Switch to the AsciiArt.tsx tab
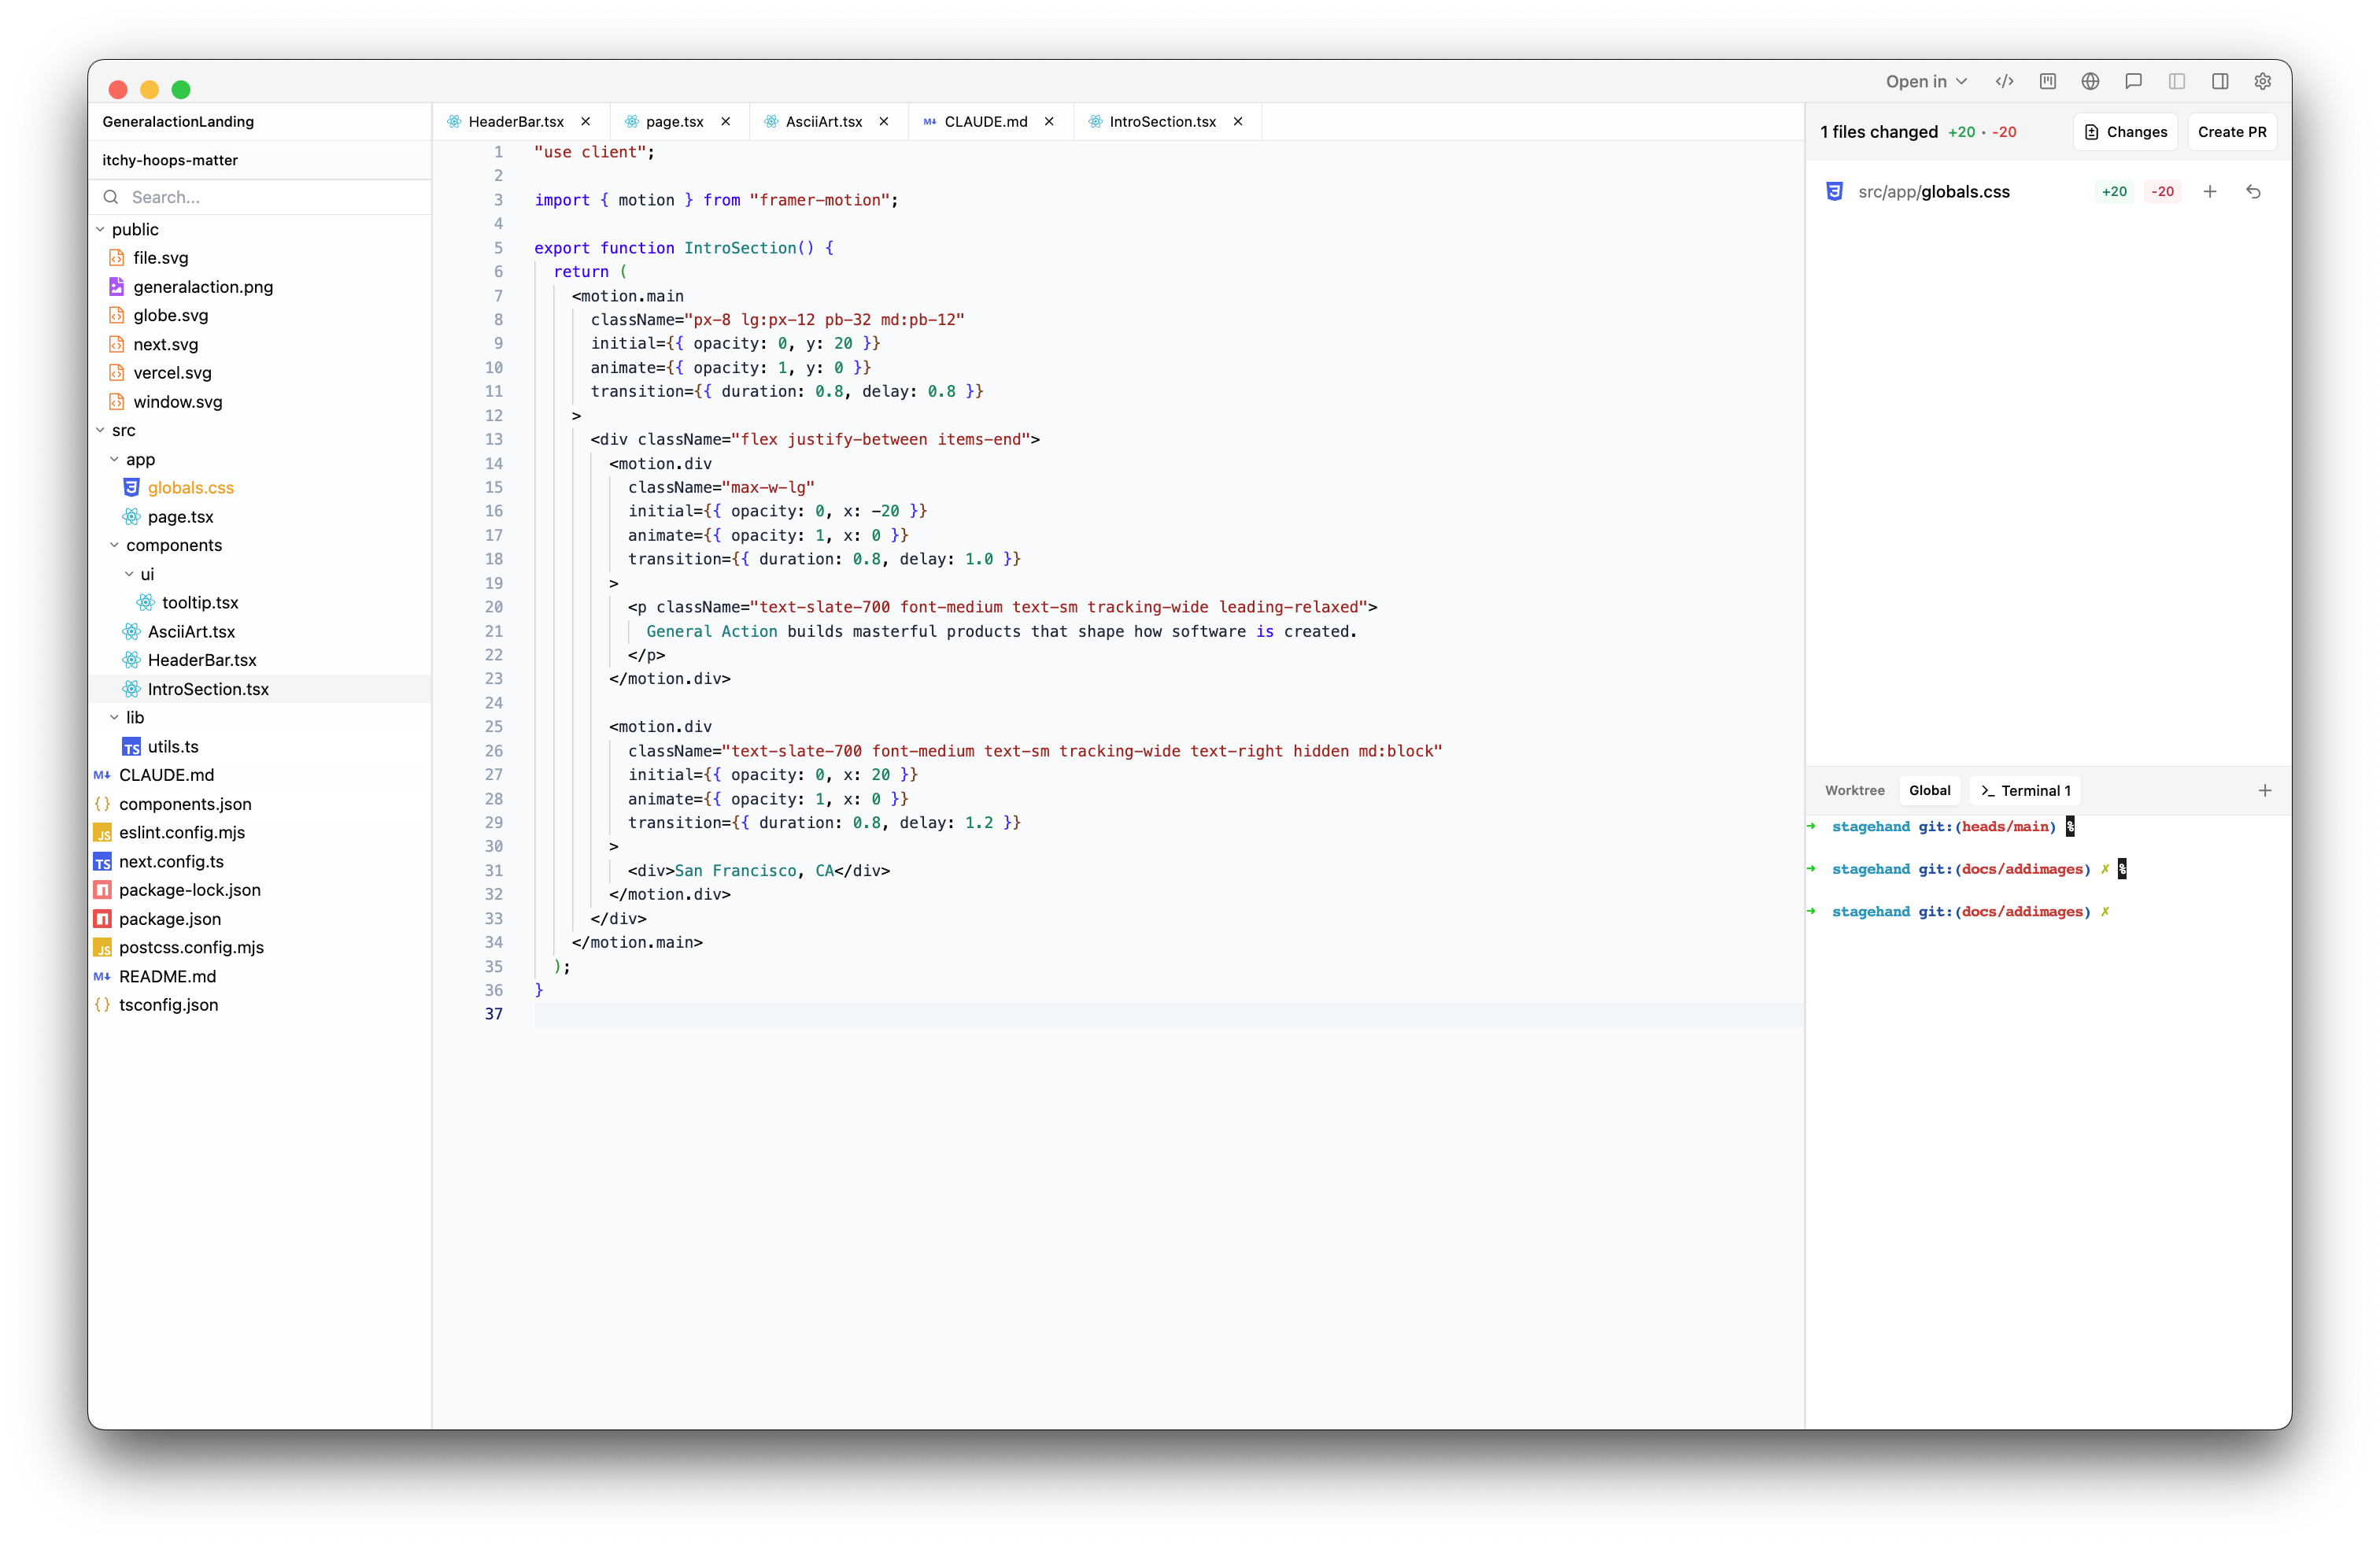Viewport: 2380px width, 1546px height. pos(822,122)
